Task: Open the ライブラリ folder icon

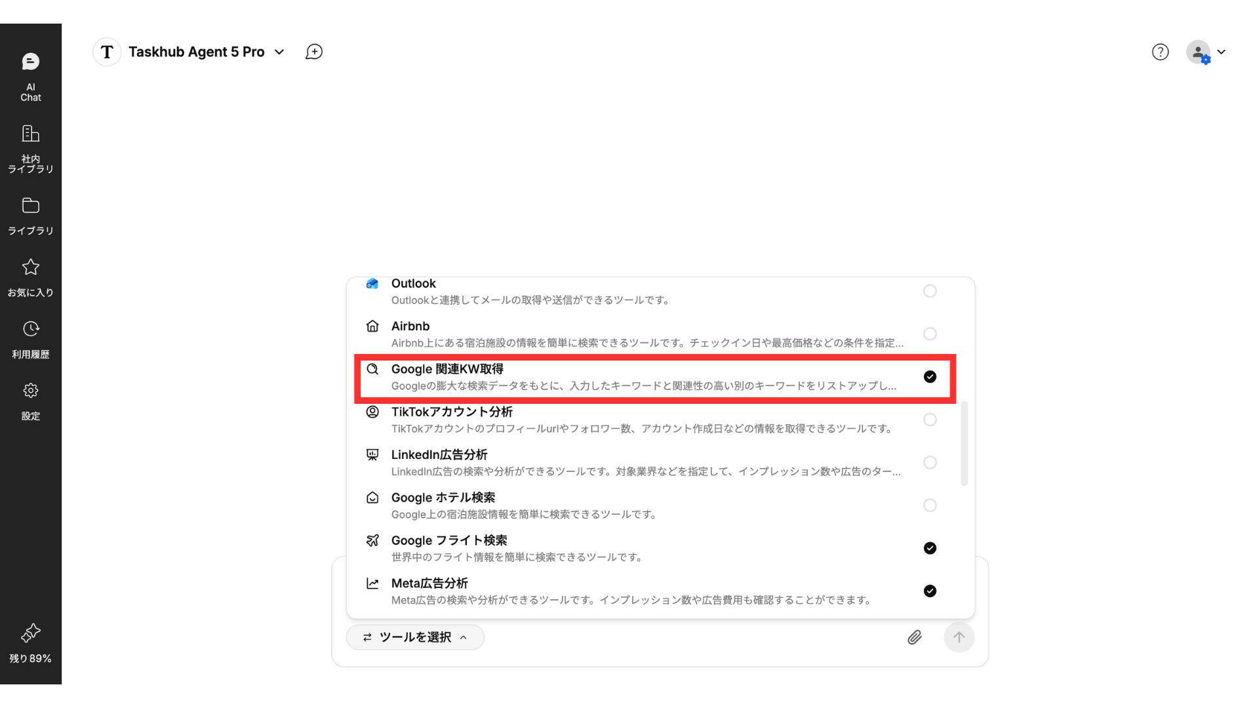Action: (x=30, y=216)
